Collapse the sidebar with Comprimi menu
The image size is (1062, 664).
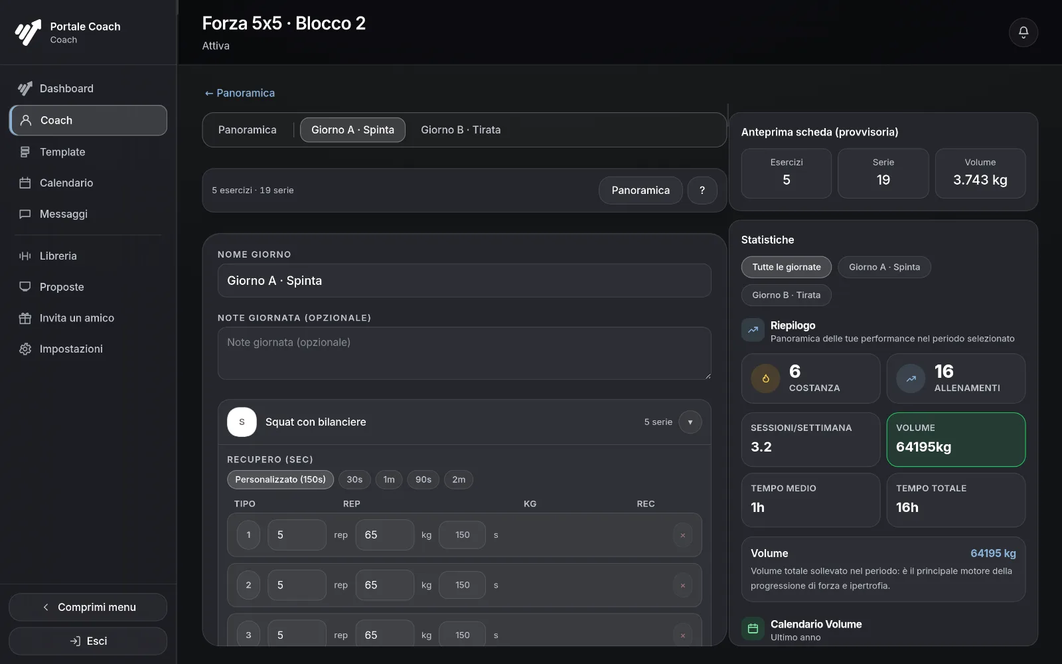[88, 607]
